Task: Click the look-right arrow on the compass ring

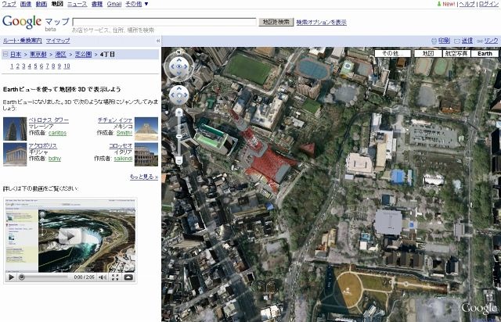Action: pyautogui.click(x=186, y=66)
